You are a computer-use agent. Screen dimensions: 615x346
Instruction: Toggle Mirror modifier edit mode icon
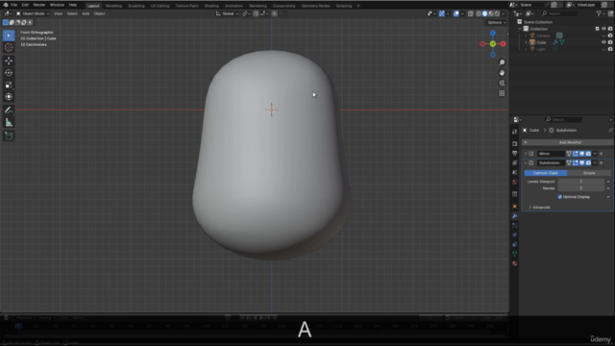click(x=575, y=154)
